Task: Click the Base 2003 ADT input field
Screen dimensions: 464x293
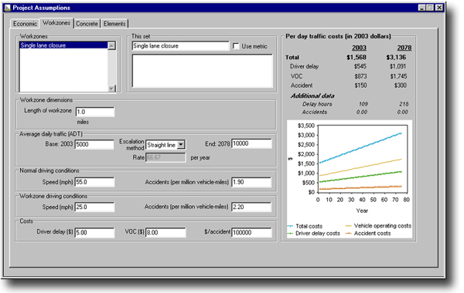Action: pos(94,144)
